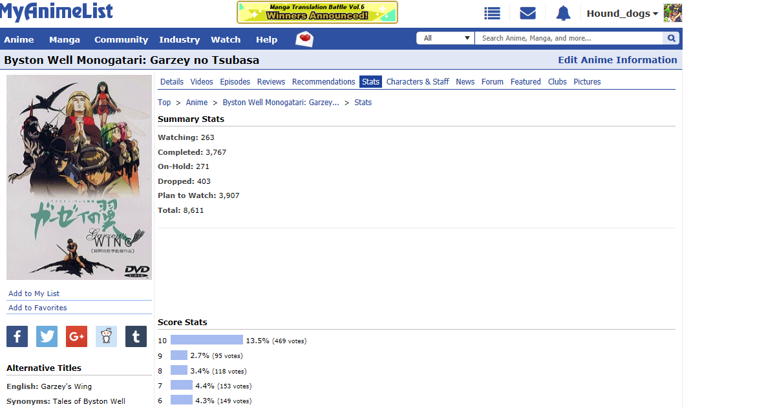Click Add to Favorites
Image resolution: width=766 pixels, height=409 pixels.
point(37,308)
